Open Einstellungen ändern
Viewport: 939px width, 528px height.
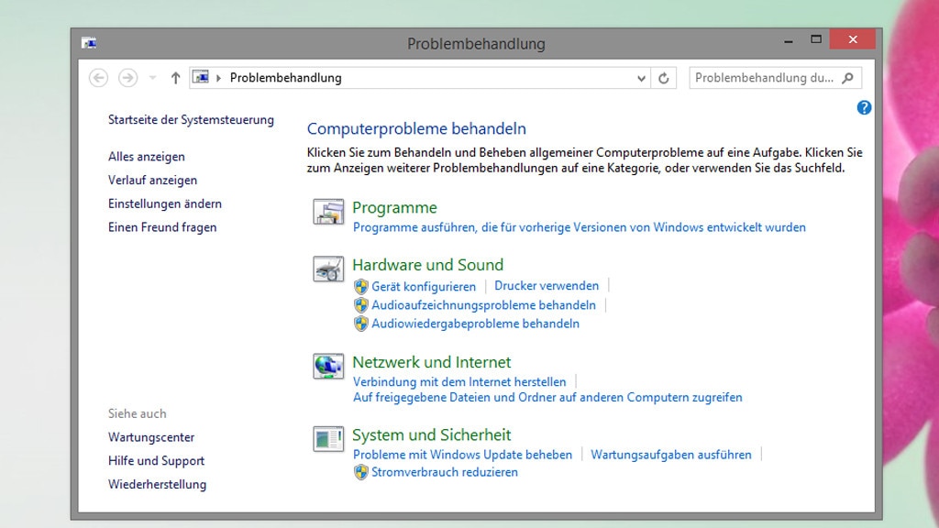pos(165,203)
